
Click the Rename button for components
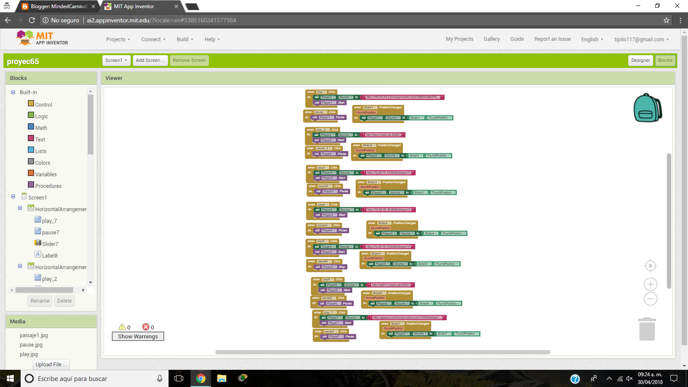40,301
